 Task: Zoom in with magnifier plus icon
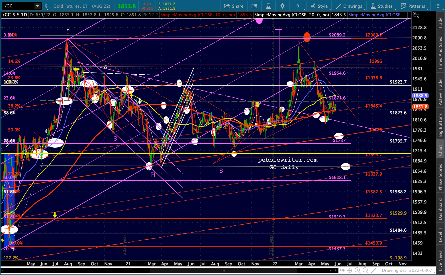coord(358,270)
